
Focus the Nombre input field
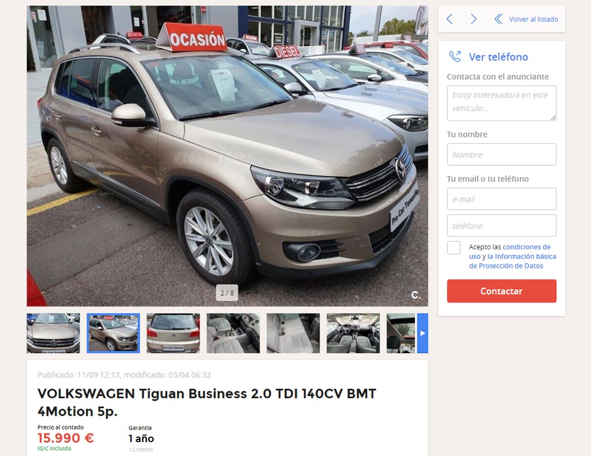click(502, 155)
